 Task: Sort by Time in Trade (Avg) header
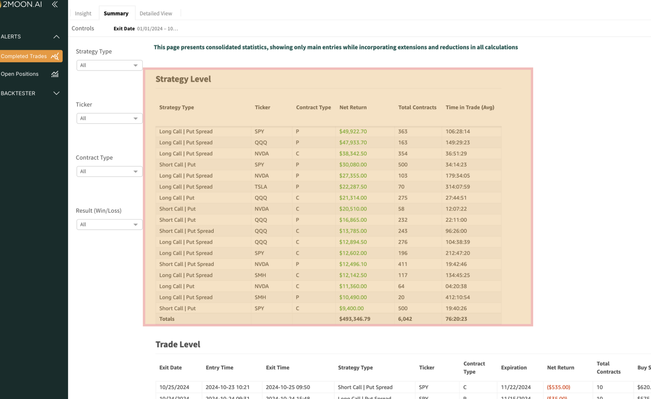(x=469, y=107)
